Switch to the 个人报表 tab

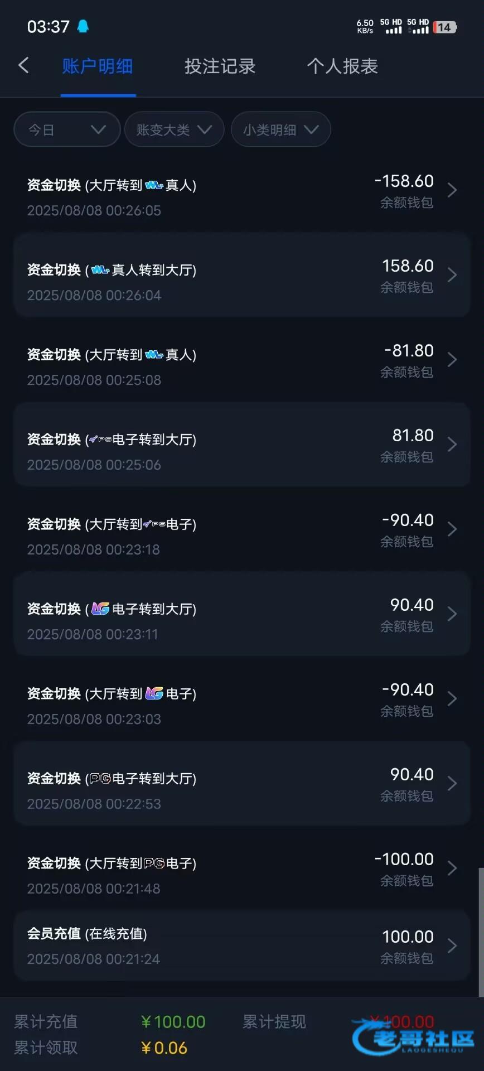coord(342,66)
